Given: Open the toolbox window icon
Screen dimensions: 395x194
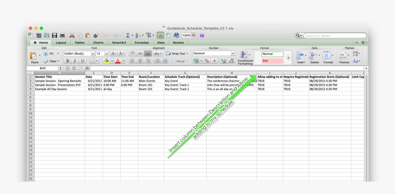Looking at the screenshot, I should [168, 35].
